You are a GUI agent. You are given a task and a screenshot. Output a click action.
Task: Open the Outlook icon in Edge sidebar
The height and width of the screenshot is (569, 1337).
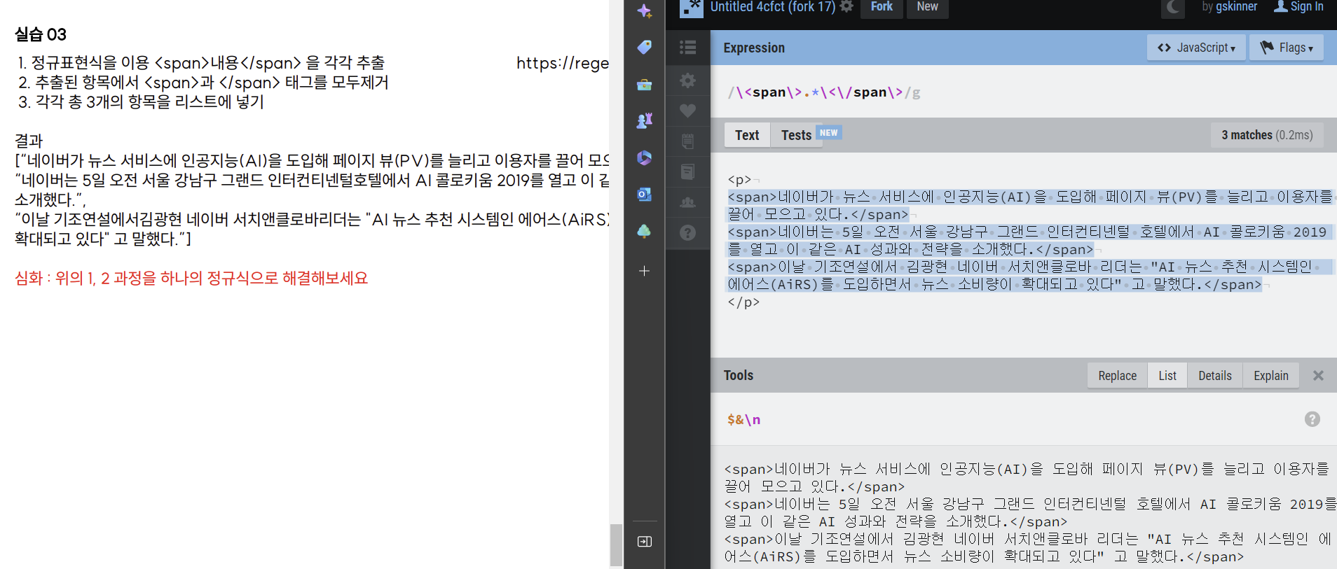645,195
